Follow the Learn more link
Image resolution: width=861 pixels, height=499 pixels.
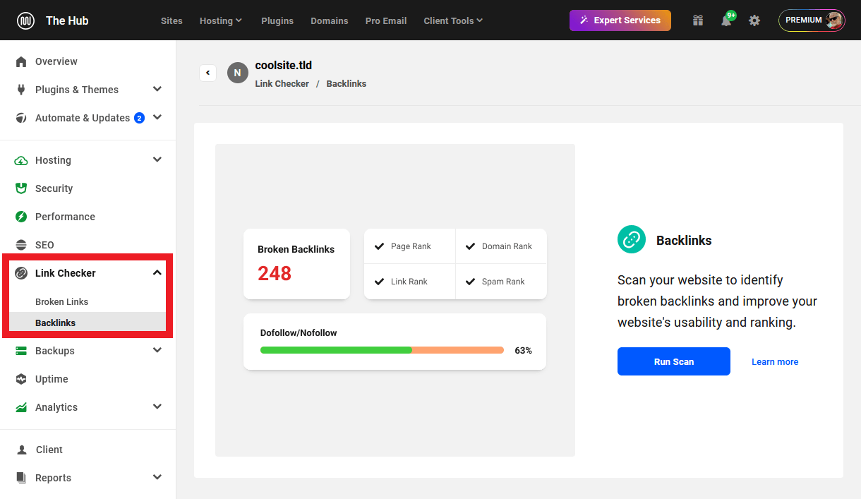point(775,361)
